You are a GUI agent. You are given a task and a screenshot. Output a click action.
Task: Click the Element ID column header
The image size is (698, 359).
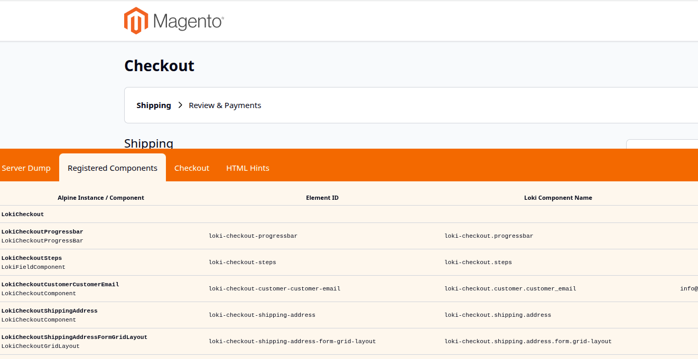click(322, 198)
